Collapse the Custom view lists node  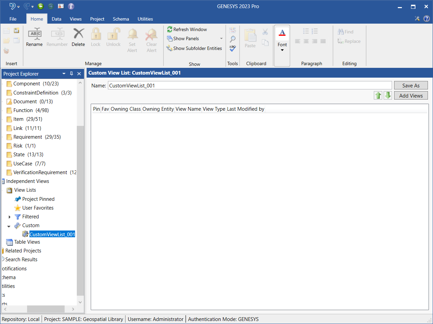9,226
